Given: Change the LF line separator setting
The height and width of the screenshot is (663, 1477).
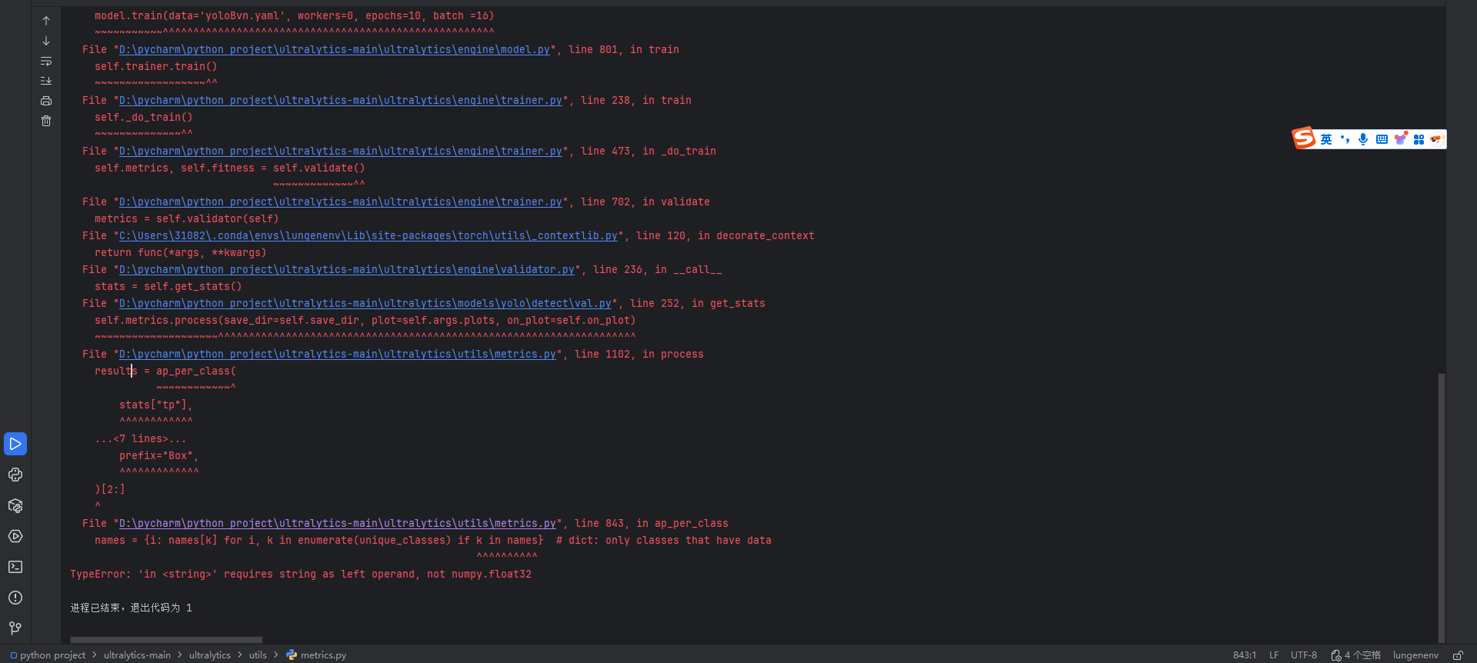Looking at the screenshot, I should point(1274,655).
